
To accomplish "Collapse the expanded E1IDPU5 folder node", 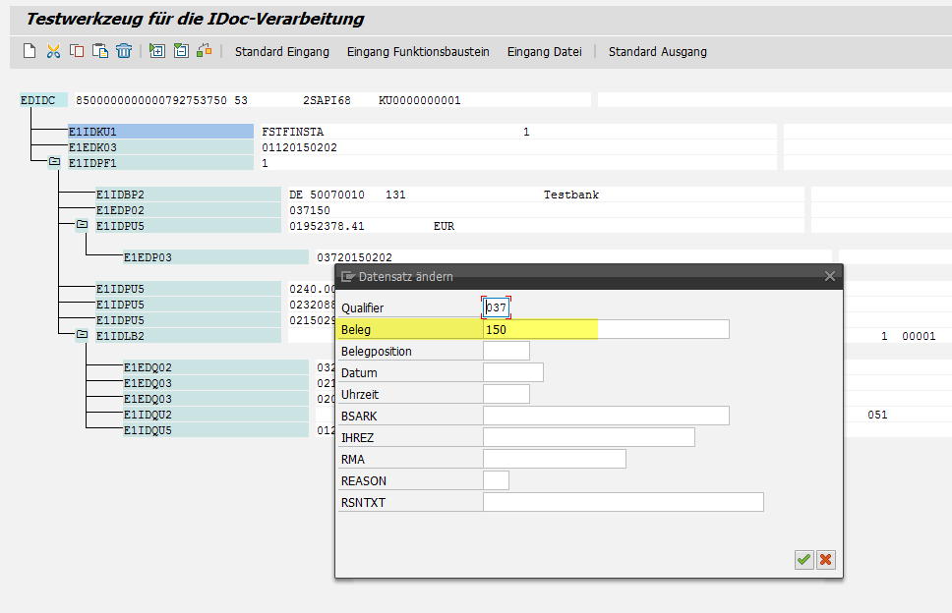I will click(82, 225).
